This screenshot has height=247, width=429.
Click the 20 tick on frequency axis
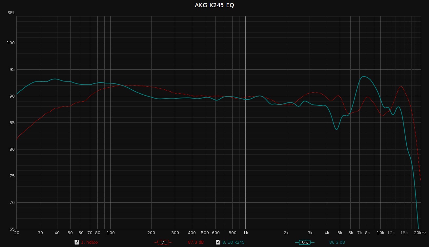(17, 233)
